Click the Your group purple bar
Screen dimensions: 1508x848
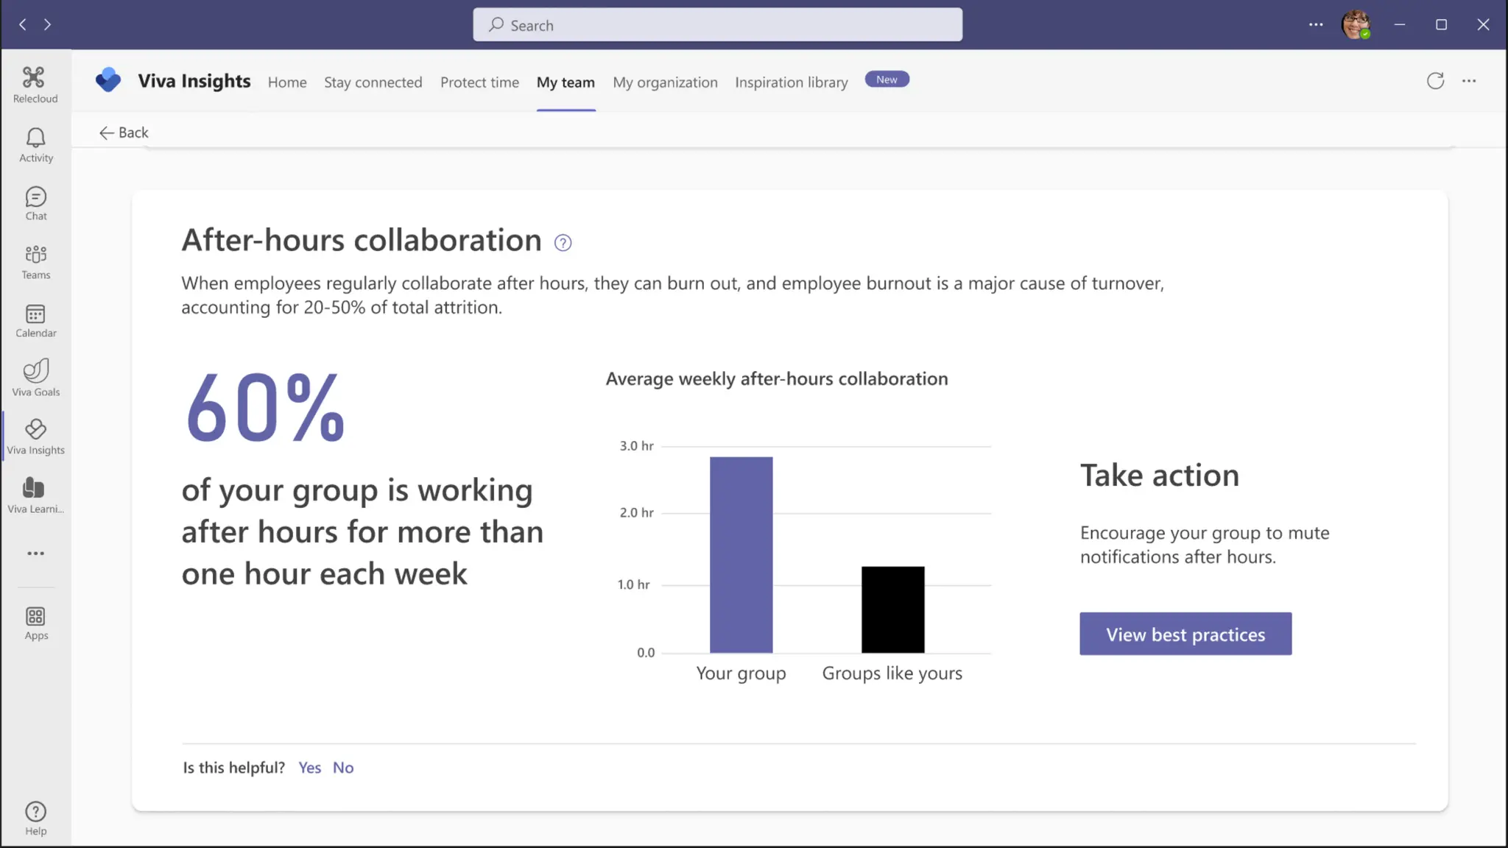tap(741, 554)
